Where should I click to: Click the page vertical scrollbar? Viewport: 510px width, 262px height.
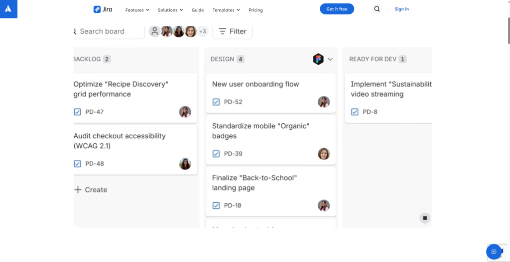pyautogui.click(x=509, y=31)
